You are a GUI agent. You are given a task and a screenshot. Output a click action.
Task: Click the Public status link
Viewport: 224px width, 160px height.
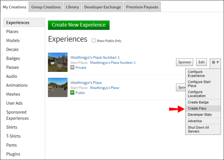point(80,93)
